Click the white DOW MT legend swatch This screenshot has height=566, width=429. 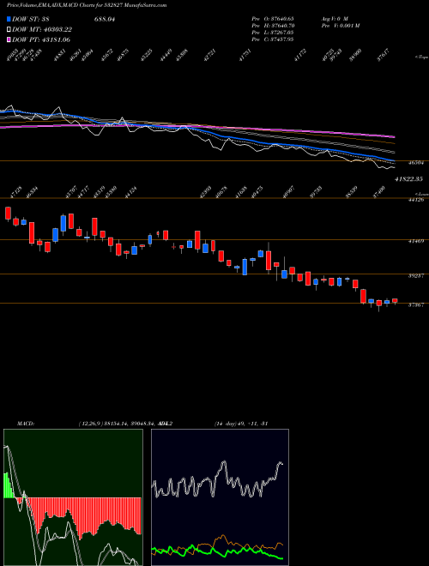click(9, 30)
